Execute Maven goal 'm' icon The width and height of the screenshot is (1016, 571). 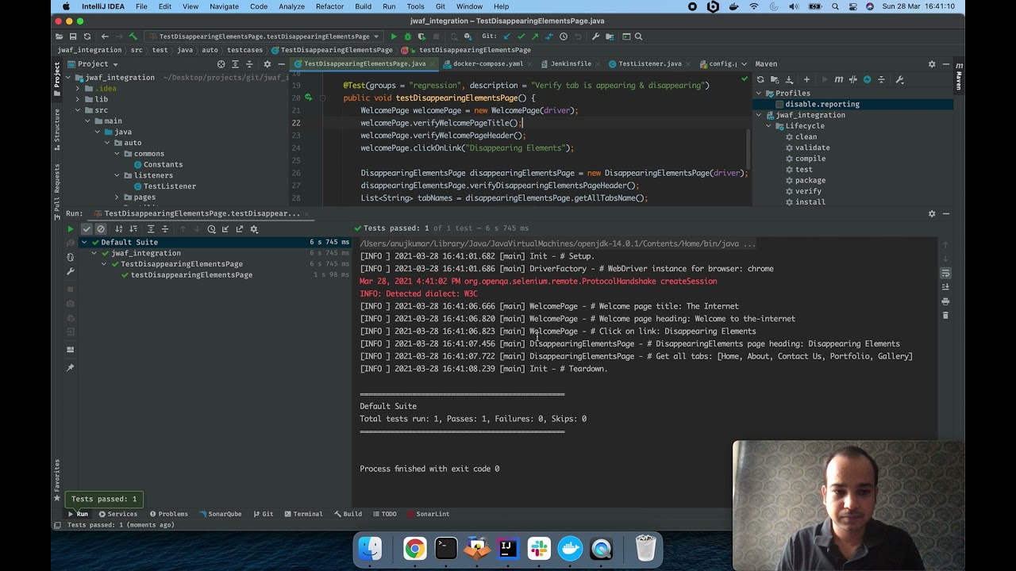[838, 79]
